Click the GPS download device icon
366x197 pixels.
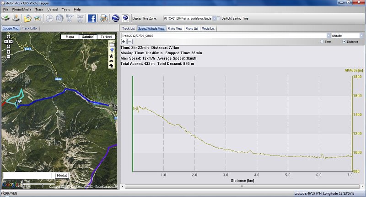pos(5,18)
